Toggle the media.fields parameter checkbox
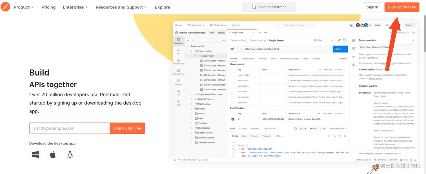The image size is (426, 174). (233, 86)
